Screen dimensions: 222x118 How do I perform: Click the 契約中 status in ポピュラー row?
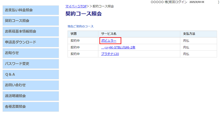[75, 41]
